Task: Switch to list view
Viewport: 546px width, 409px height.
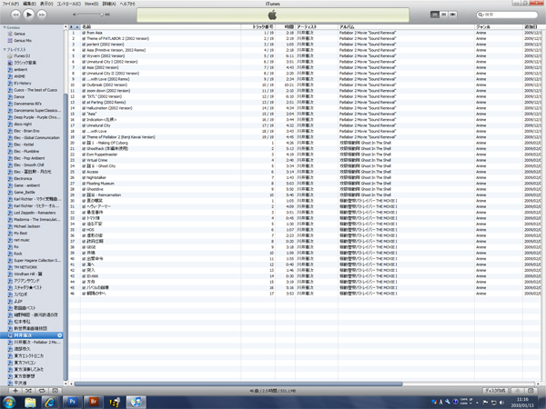Action: click(435, 15)
